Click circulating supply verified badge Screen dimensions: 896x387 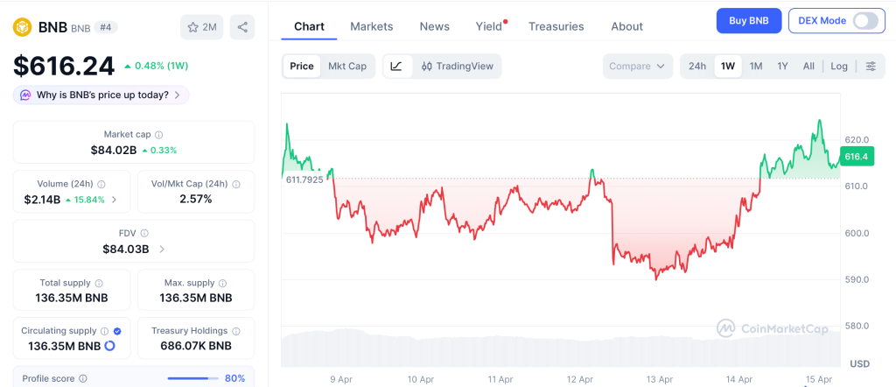(x=117, y=331)
